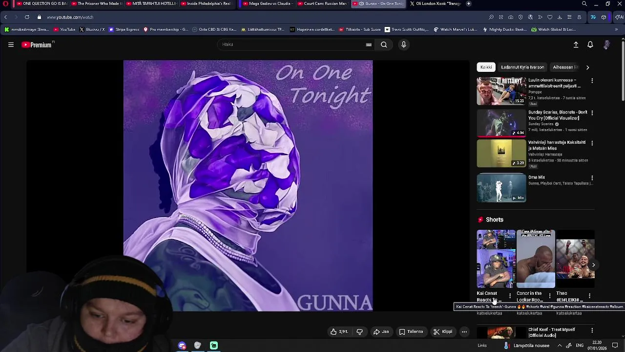Go to YouTube Premium home logo
Screen dimensions: 625x352
pos(38,44)
